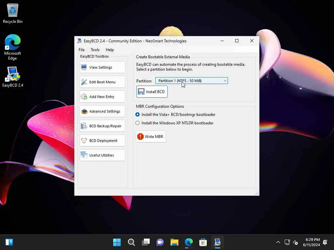Screen dimensions: 334x250
Task: Open Advanced Settings panel
Action: tap(102, 111)
